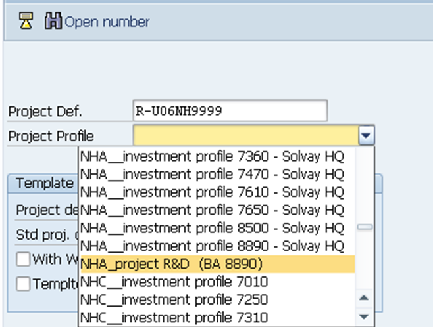Choose NHA investment profile 7610 - Solvay HQ

(x=212, y=192)
